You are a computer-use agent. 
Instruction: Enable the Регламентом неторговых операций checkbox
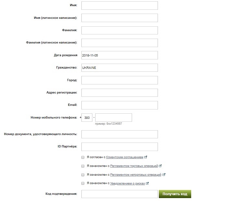[x=83, y=175]
